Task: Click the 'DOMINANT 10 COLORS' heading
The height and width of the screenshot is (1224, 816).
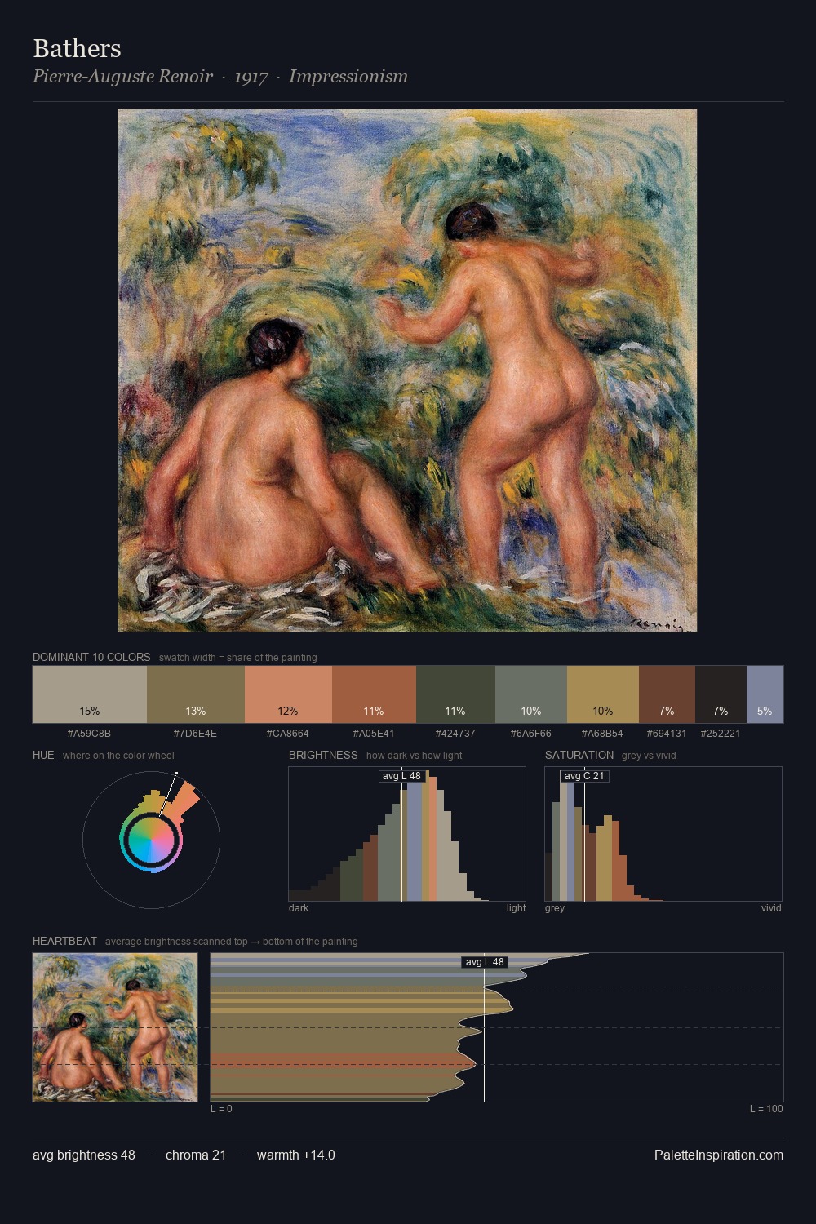Action: tap(91, 657)
